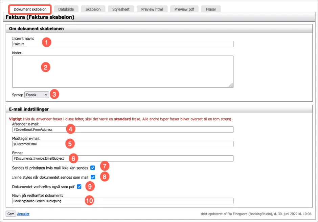This screenshot has height=222, width=318.
Task: Switch to the Datakilde tab
Action: 68,9
